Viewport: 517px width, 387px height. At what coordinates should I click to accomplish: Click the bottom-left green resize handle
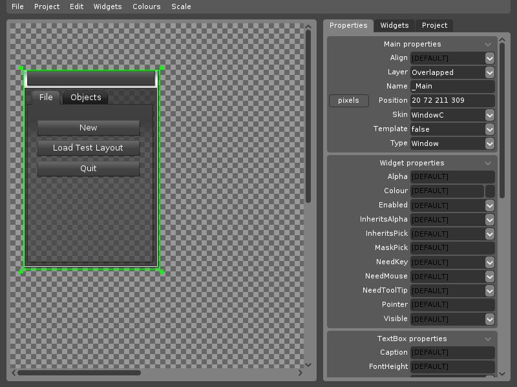pos(21,271)
